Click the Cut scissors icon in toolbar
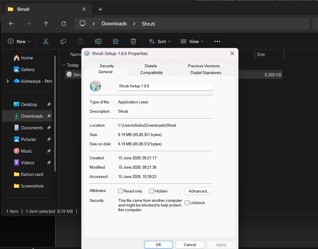Viewport: 318px width, 249px height. click(x=46, y=41)
